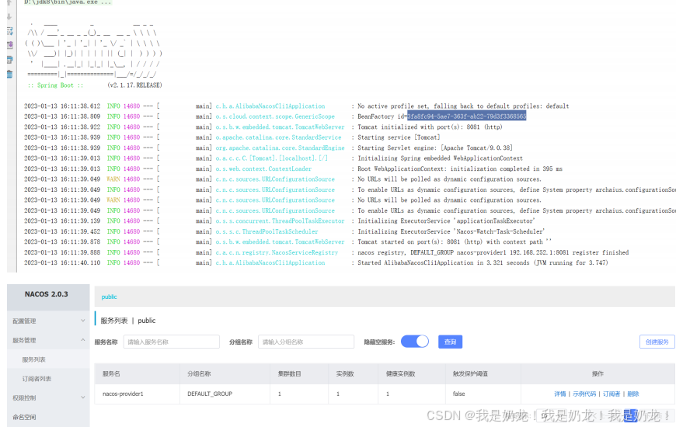Click the 创建服务 button

(x=657, y=342)
